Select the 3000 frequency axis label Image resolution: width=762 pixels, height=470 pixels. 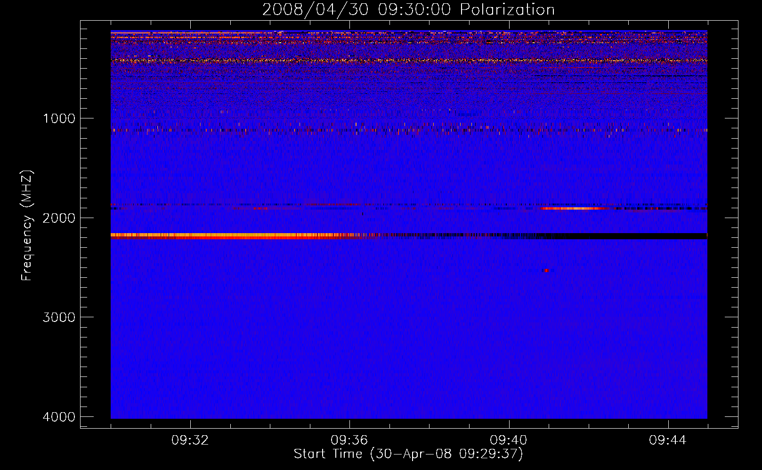click(x=59, y=317)
